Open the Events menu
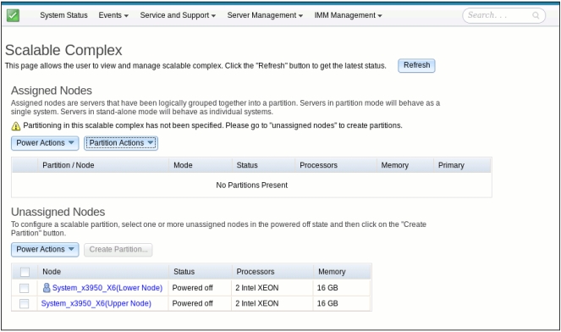This screenshot has height=332, width=561. [x=113, y=15]
